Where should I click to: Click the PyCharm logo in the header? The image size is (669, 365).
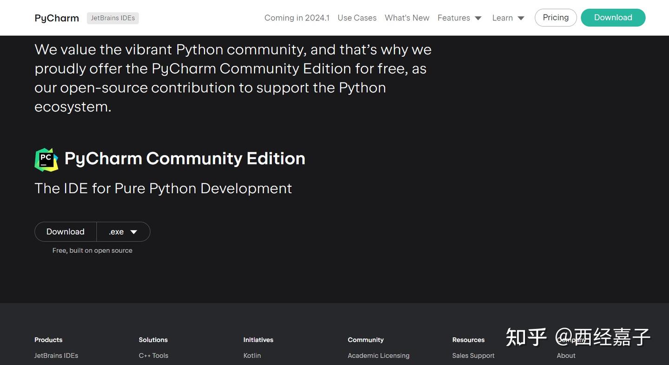pyautogui.click(x=56, y=18)
